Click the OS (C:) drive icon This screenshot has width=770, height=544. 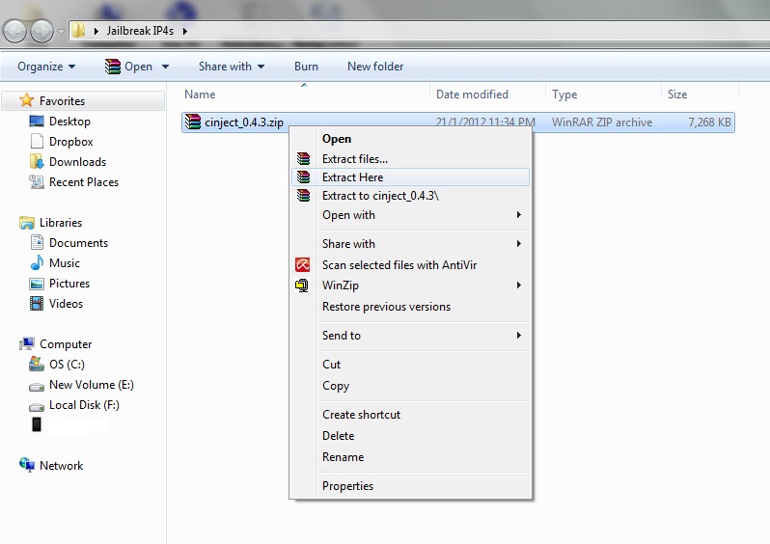37,364
